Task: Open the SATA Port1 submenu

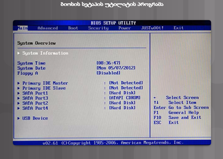Action: (x=35, y=93)
